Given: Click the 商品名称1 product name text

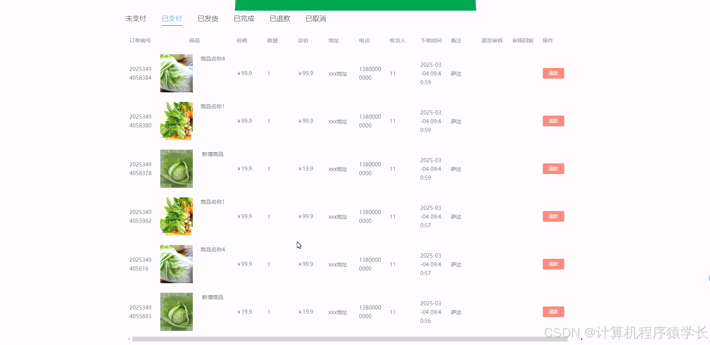Looking at the screenshot, I should [x=212, y=106].
